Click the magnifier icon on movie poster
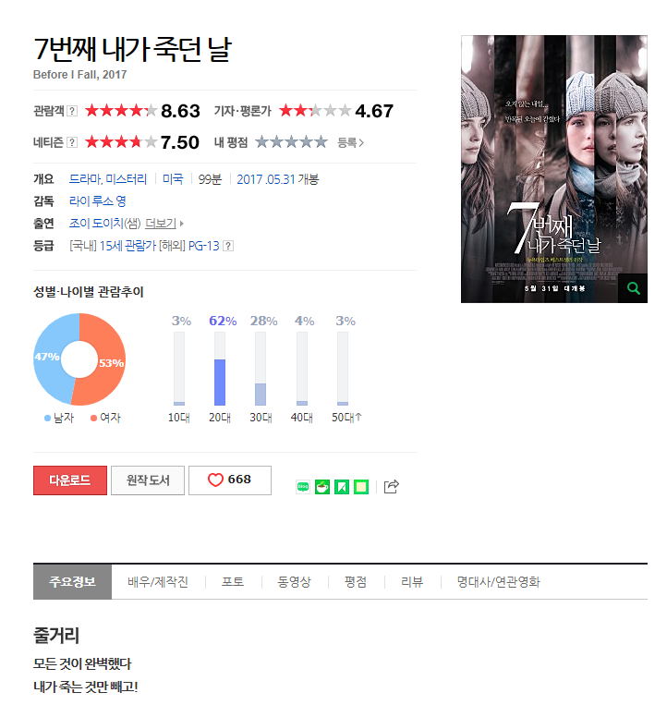Screen dimensions: 667x705 coord(633,288)
